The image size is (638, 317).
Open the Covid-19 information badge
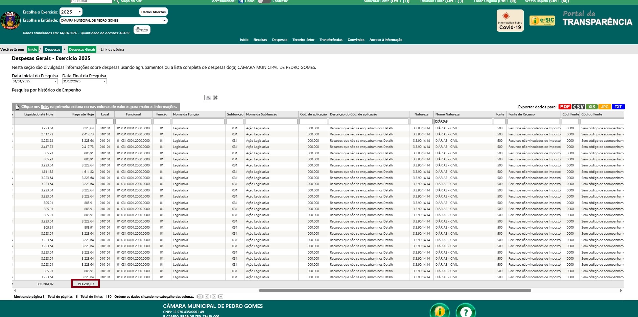510,21
